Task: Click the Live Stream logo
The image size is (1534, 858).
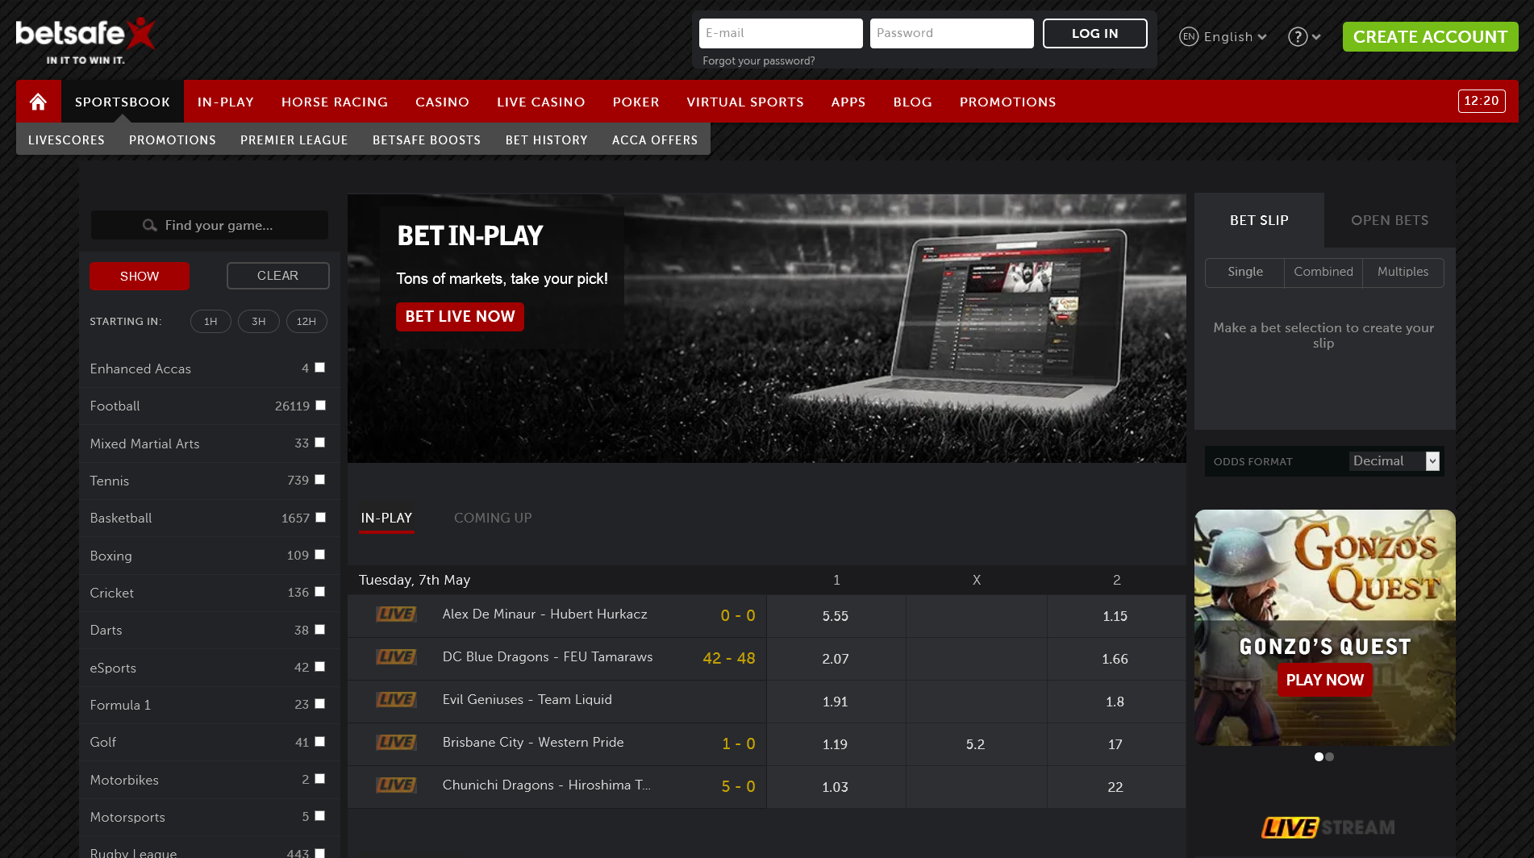Action: coord(1328,827)
